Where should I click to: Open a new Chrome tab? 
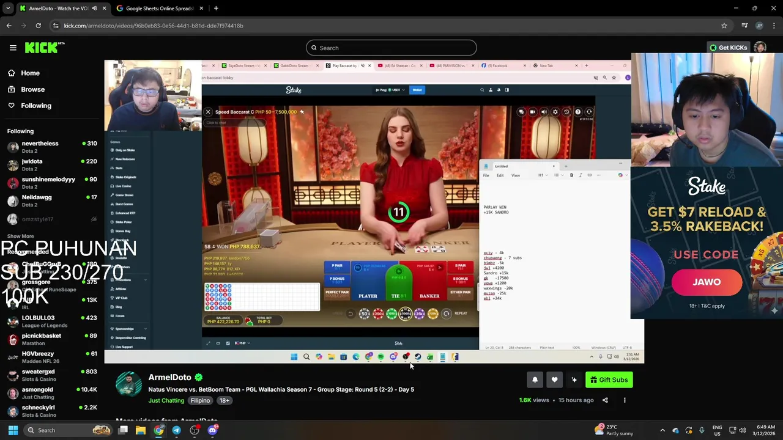216,9
